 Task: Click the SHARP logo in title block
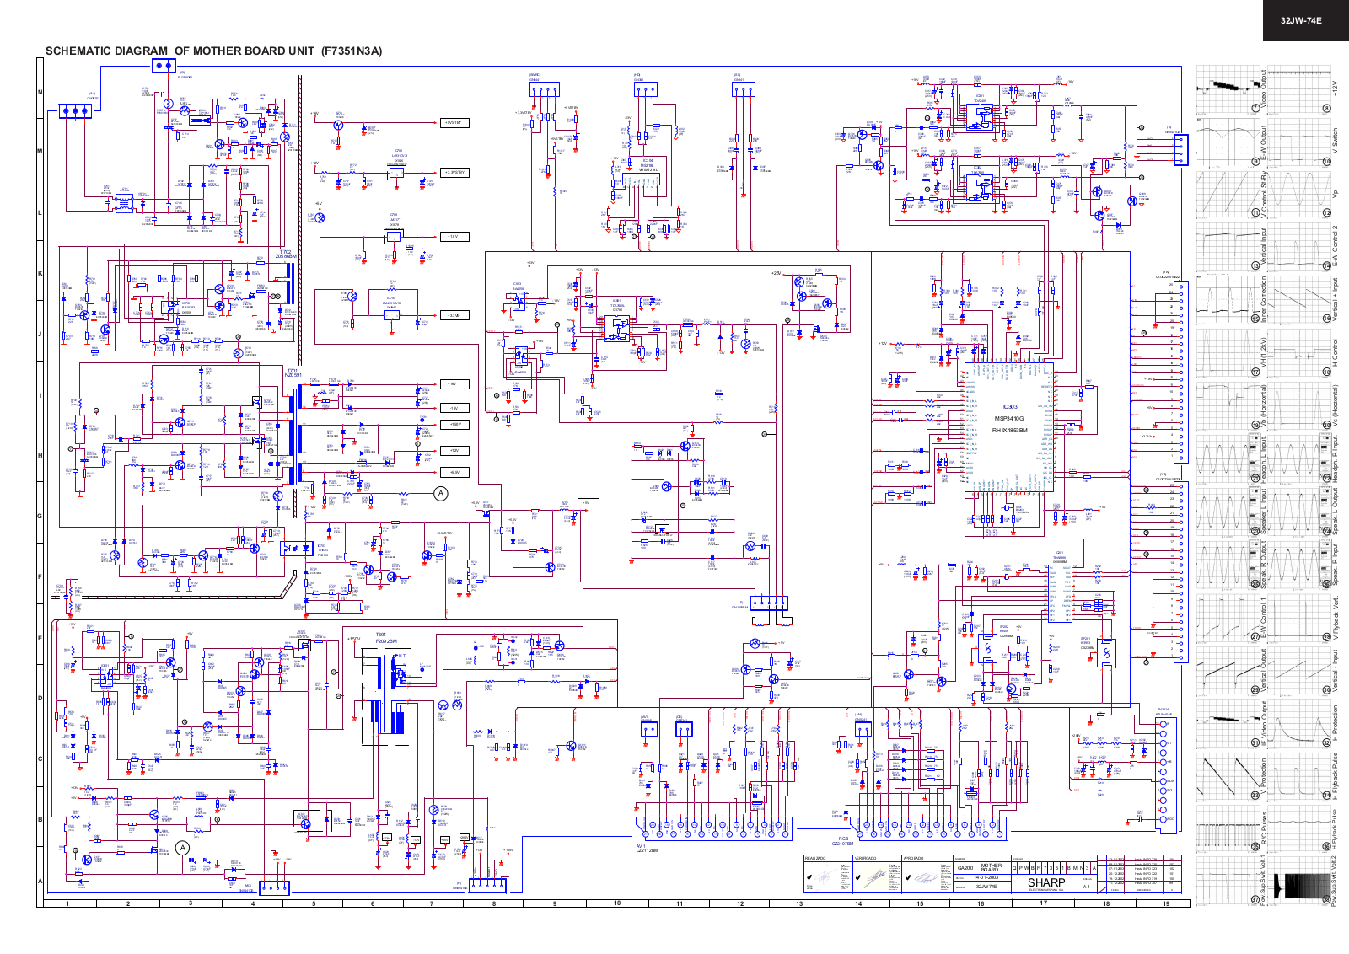point(1045,882)
